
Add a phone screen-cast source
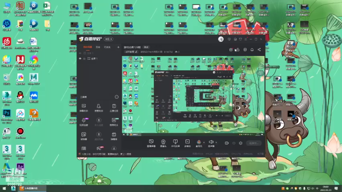[175, 143]
